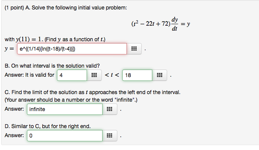Open equation editor beside the y answer field
Image resolution: width=259 pixels, height=150 pixels.
pyautogui.click(x=134, y=49)
